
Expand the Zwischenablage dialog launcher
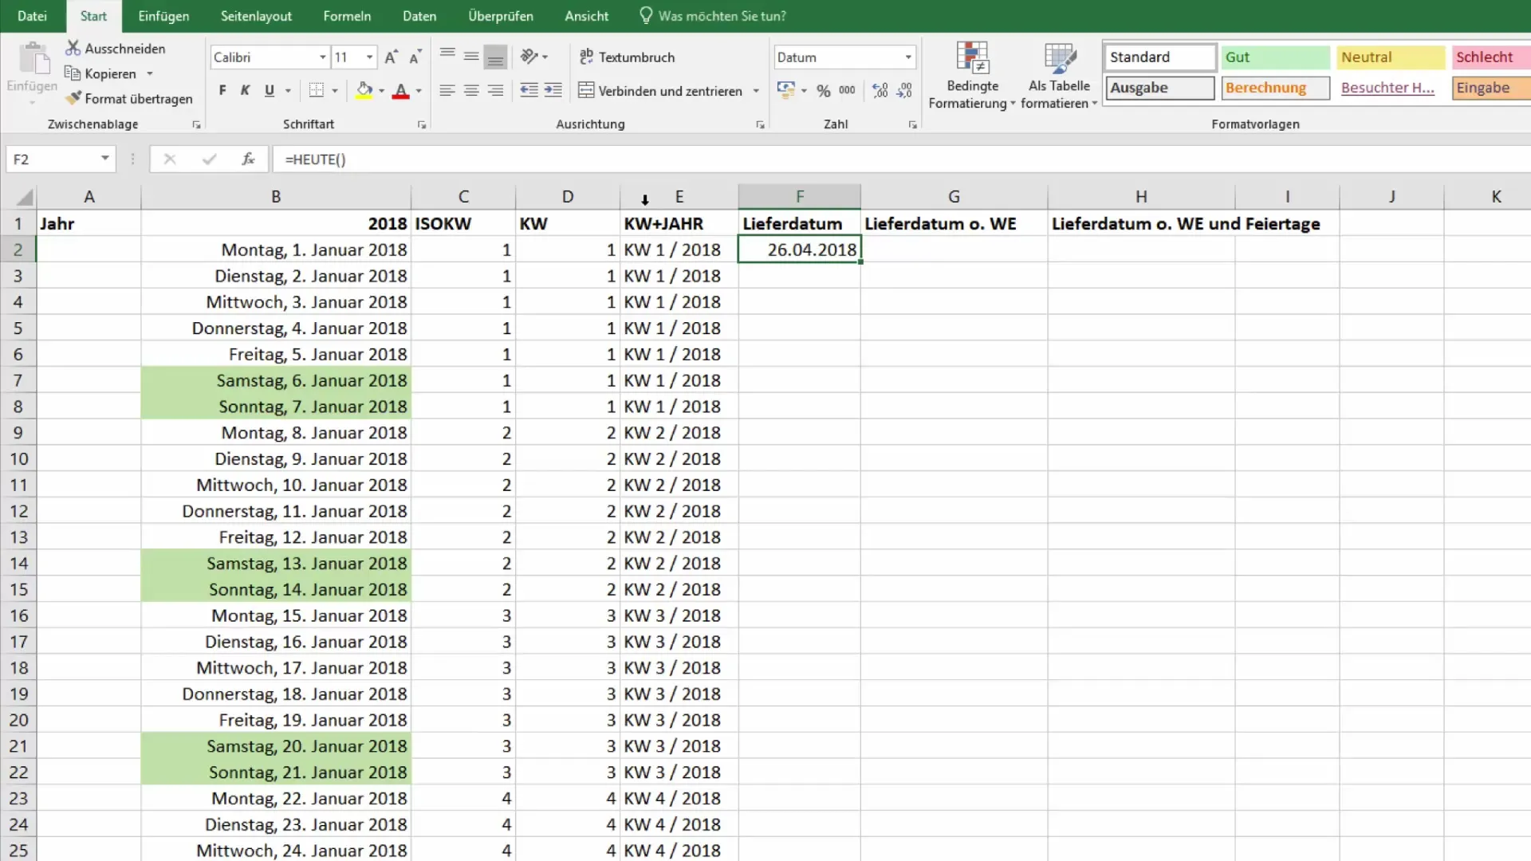tap(196, 125)
